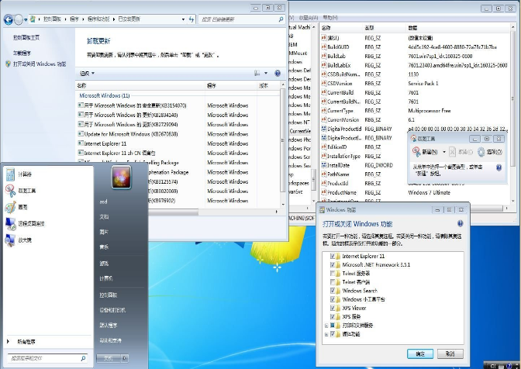Click the 关机 (Shut down) button
Image resolution: width=521 pixels, height=369 pixels.
pyautogui.click(x=109, y=358)
